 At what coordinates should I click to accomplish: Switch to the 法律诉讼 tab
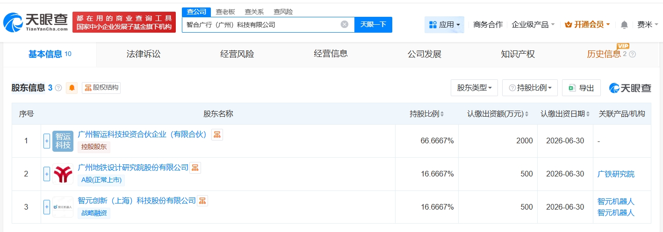(144, 54)
